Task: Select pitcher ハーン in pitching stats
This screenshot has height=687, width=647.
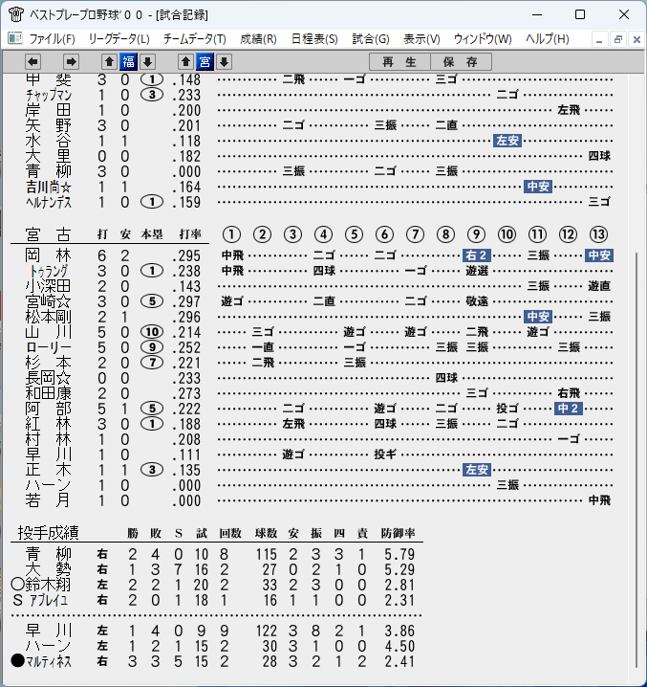Action: pyautogui.click(x=48, y=646)
